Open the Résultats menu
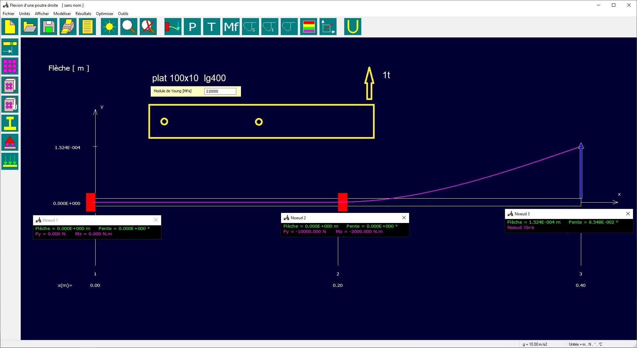Viewport: 637px width, 348px height. coord(84,14)
